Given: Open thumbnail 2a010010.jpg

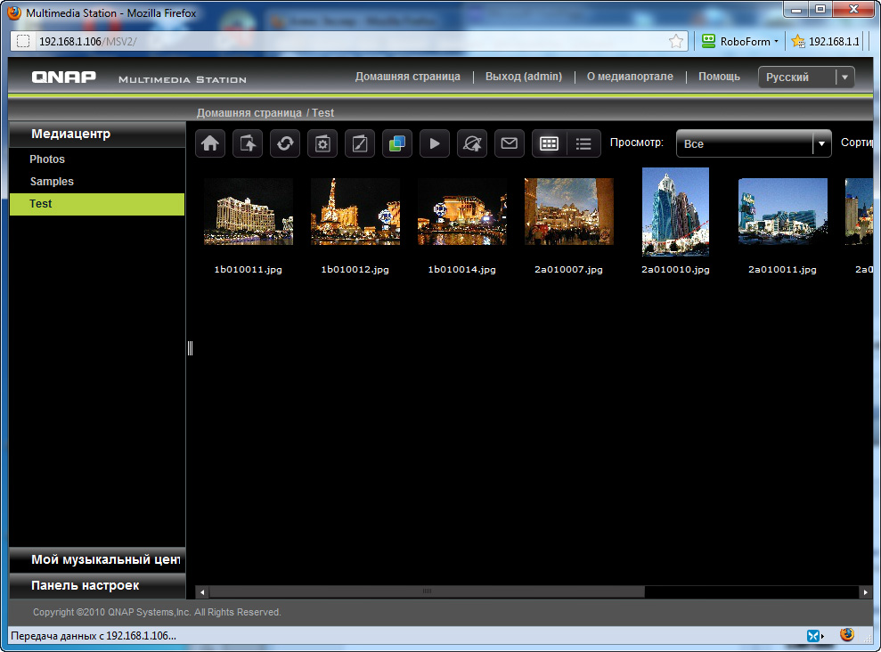Looking at the screenshot, I should click(x=675, y=212).
